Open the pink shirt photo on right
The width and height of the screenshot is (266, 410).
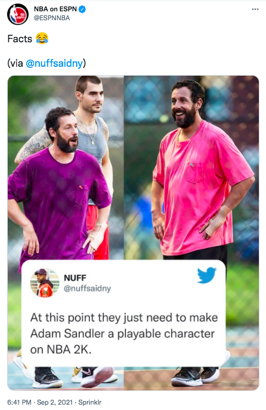(x=192, y=167)
